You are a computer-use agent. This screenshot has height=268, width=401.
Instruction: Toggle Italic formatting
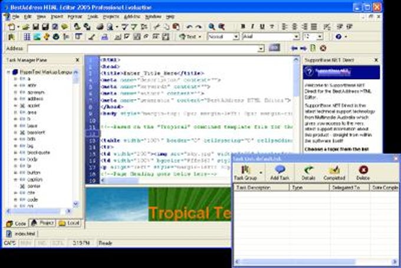[x=252, y=27]
